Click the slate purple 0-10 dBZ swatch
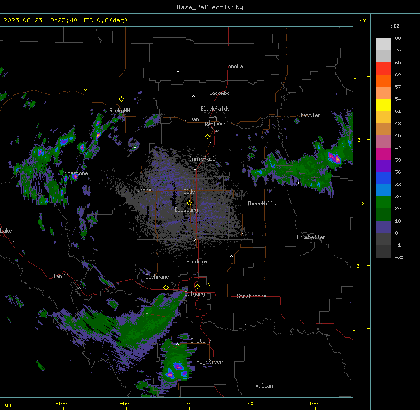 pos(383,227)
